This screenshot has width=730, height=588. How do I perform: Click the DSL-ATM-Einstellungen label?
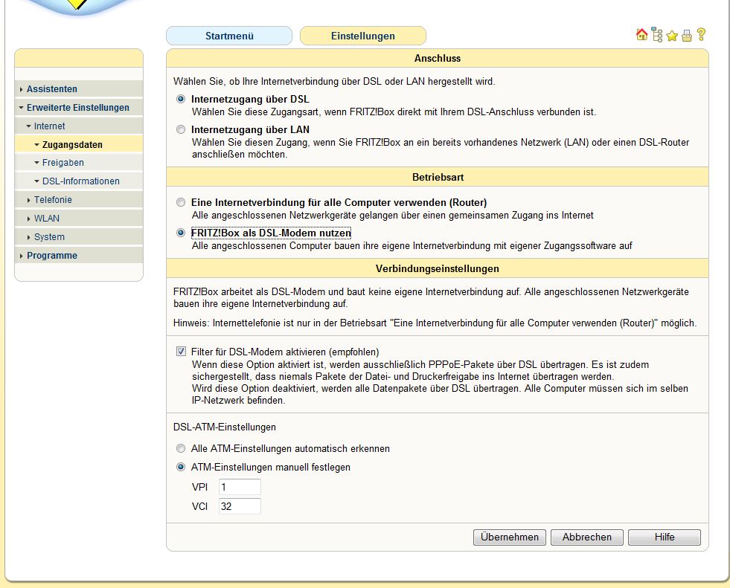[x=225, y=427]
